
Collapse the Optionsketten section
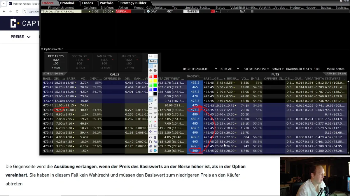click(x=42, y=49)
